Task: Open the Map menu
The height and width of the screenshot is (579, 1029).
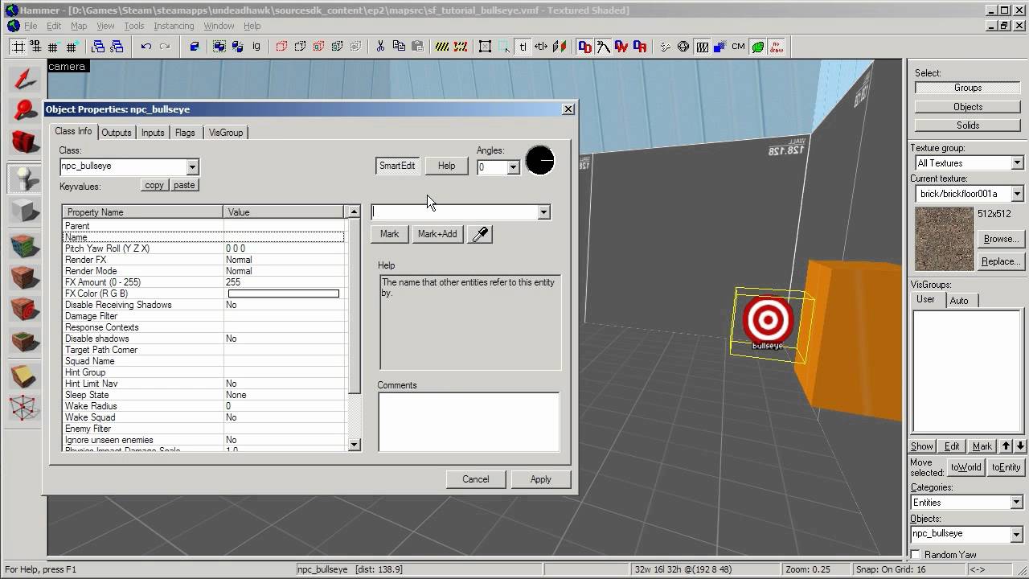Action: (x=79, y=26)
